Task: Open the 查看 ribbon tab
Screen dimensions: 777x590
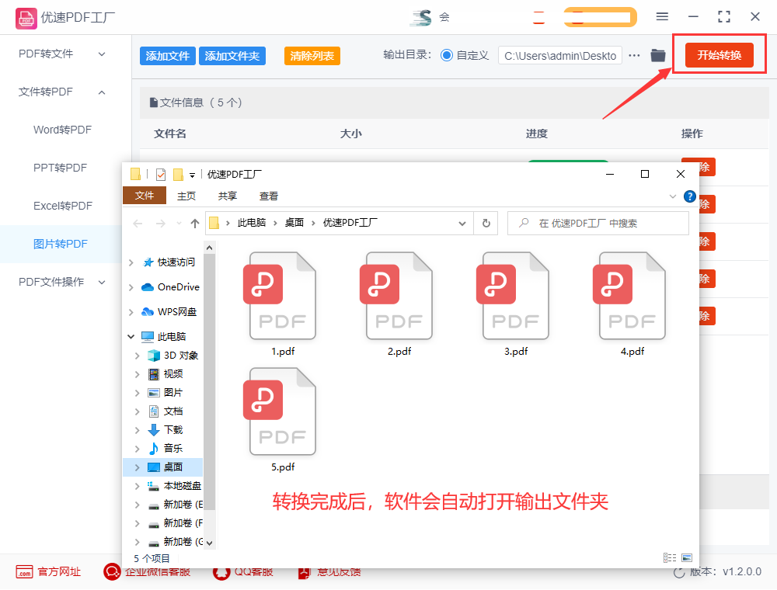Action: click(269, 196)
